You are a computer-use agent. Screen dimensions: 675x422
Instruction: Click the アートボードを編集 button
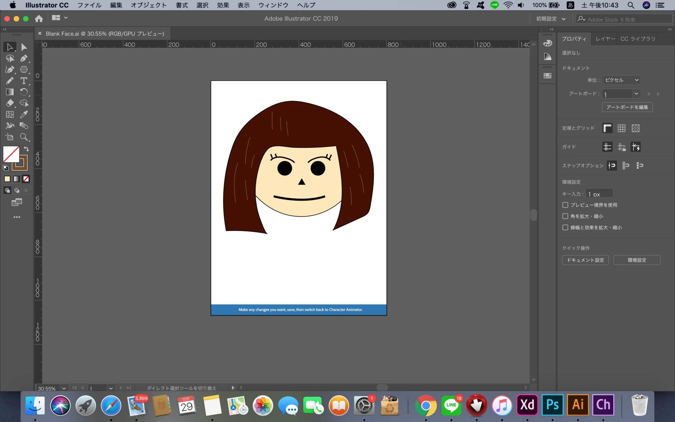627,107
